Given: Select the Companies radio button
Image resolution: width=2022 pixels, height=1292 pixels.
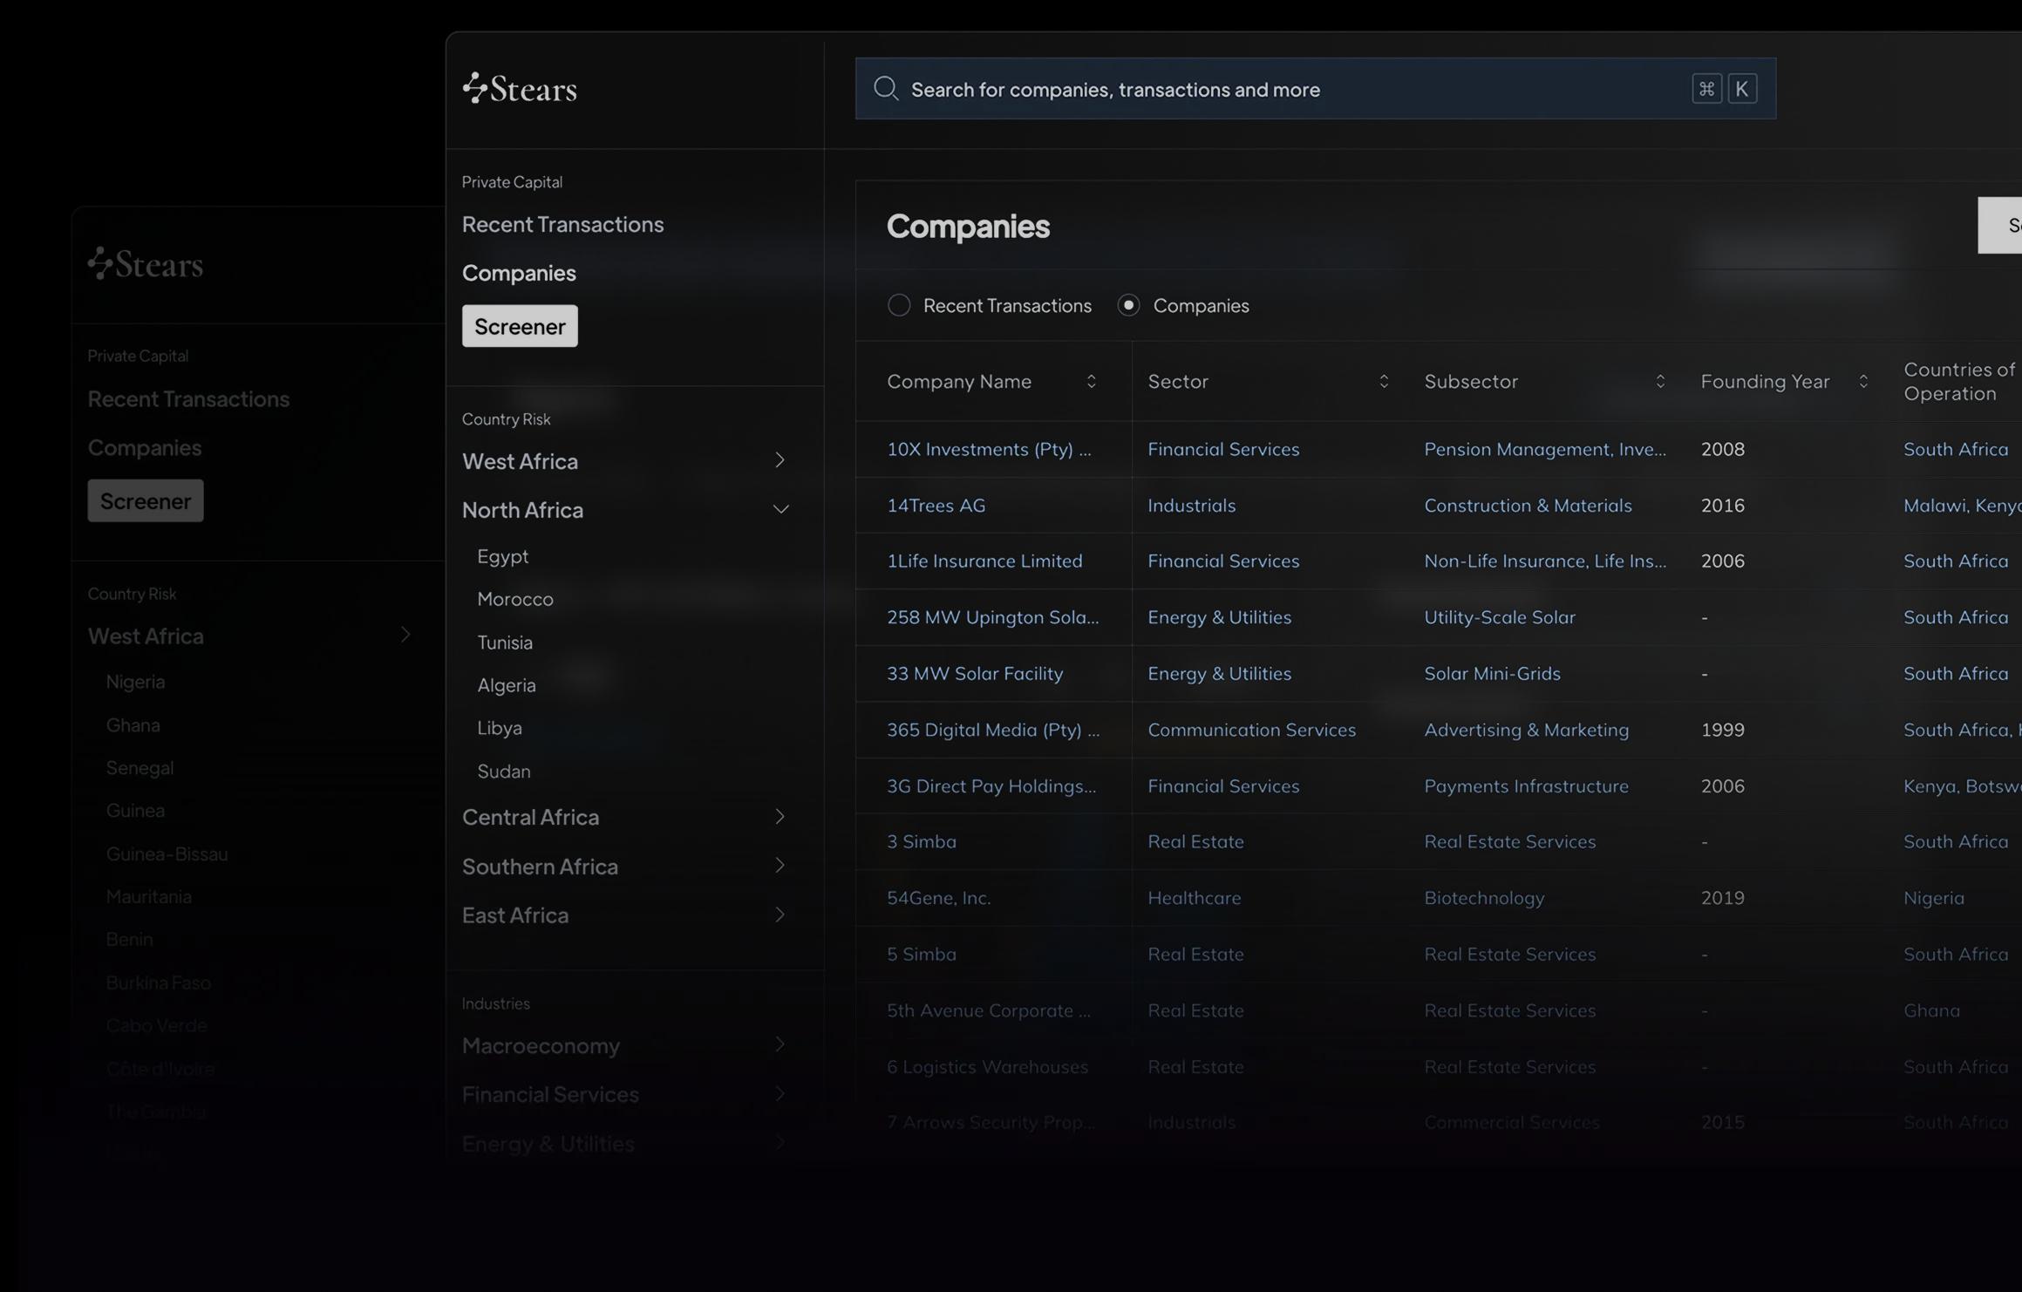Looking at the screenshot, I should click(x=1128, y=305).
